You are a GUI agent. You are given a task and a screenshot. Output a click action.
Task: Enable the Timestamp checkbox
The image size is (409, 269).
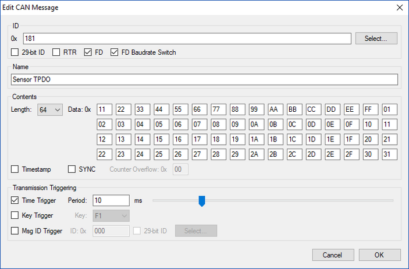(15, 169)
